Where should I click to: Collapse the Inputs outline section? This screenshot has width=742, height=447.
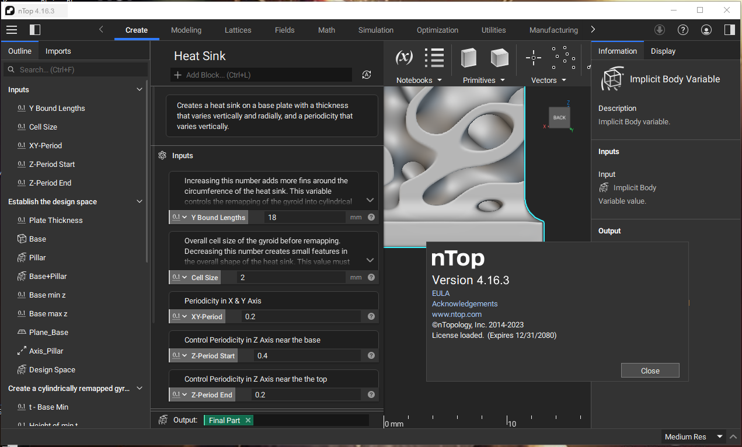(139, 90)
